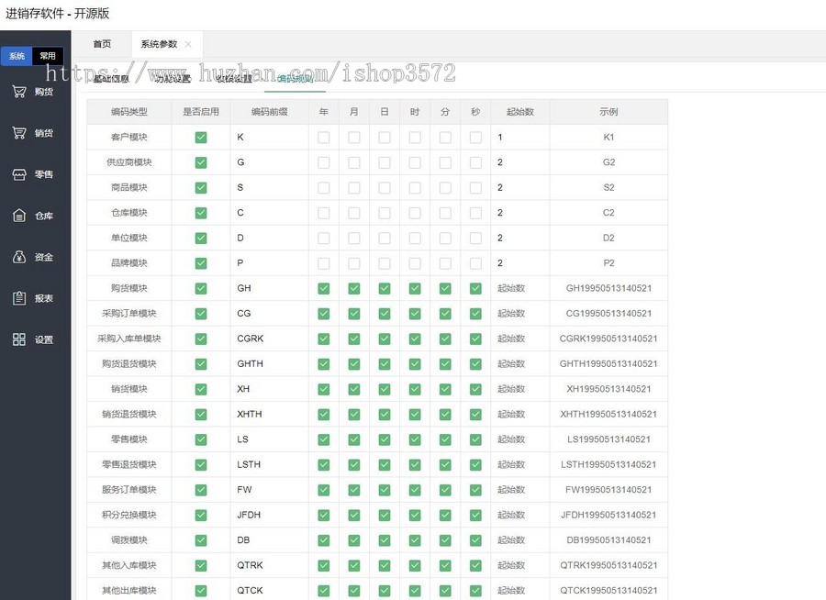
Task: Enable the 分 checkbox for 商品模块
Action: pos(445,187)
